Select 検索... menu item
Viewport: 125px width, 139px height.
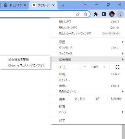(87, 86)
